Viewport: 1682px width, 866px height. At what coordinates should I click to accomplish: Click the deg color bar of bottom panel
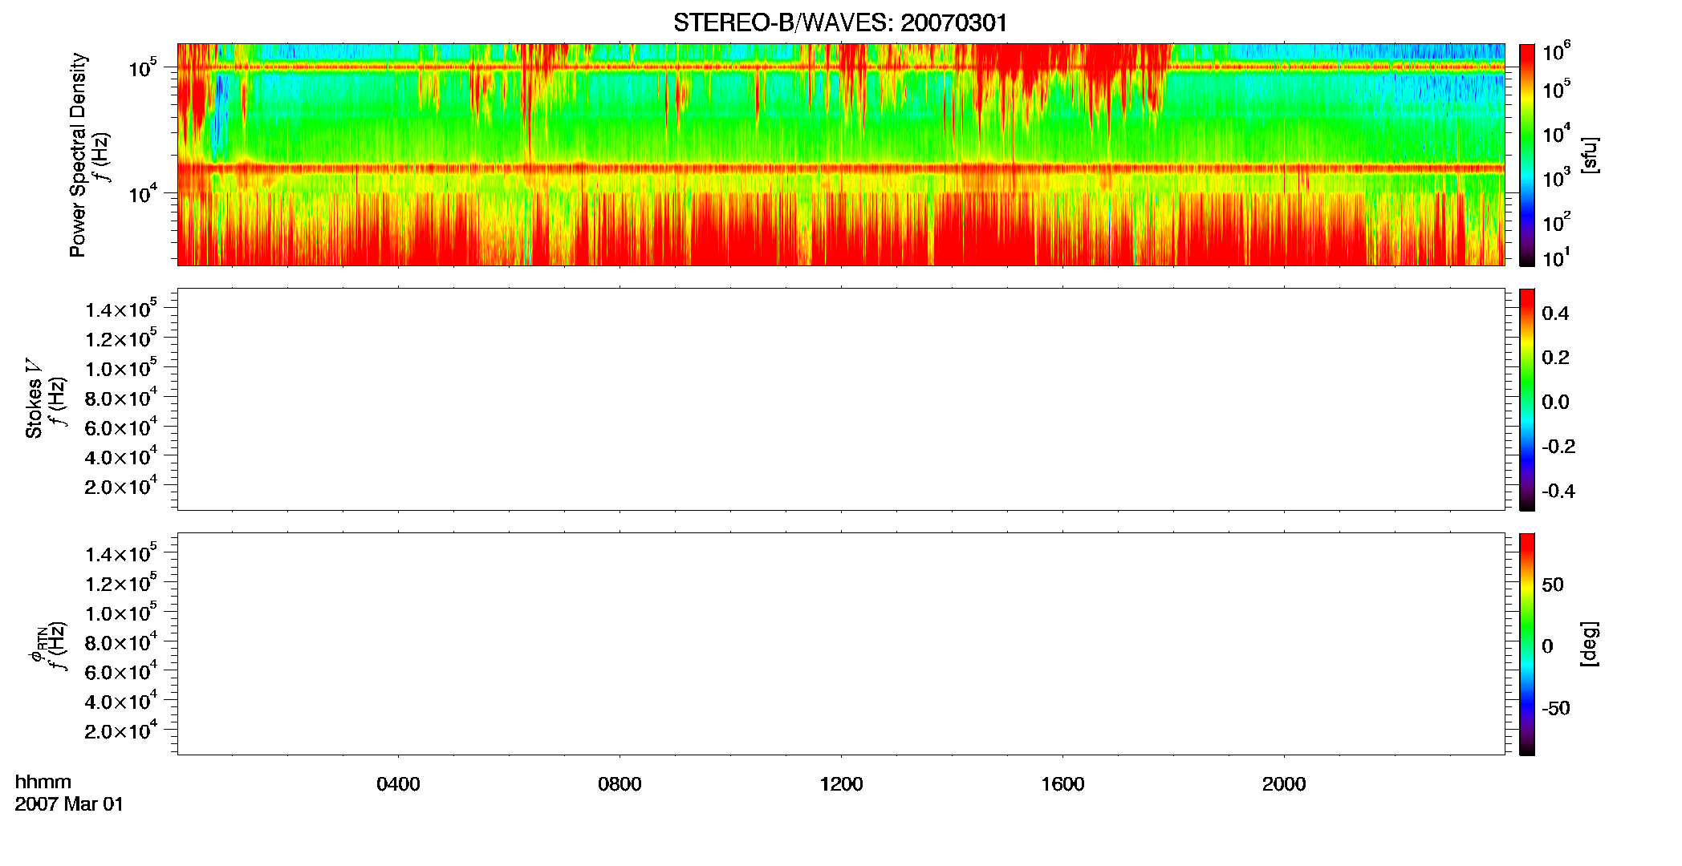pyautogui.click(x=1527, y=644)
